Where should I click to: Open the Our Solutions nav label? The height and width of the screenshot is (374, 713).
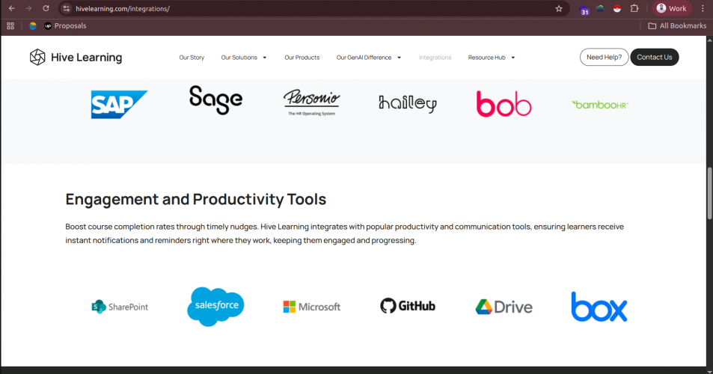tap(239, 58)
